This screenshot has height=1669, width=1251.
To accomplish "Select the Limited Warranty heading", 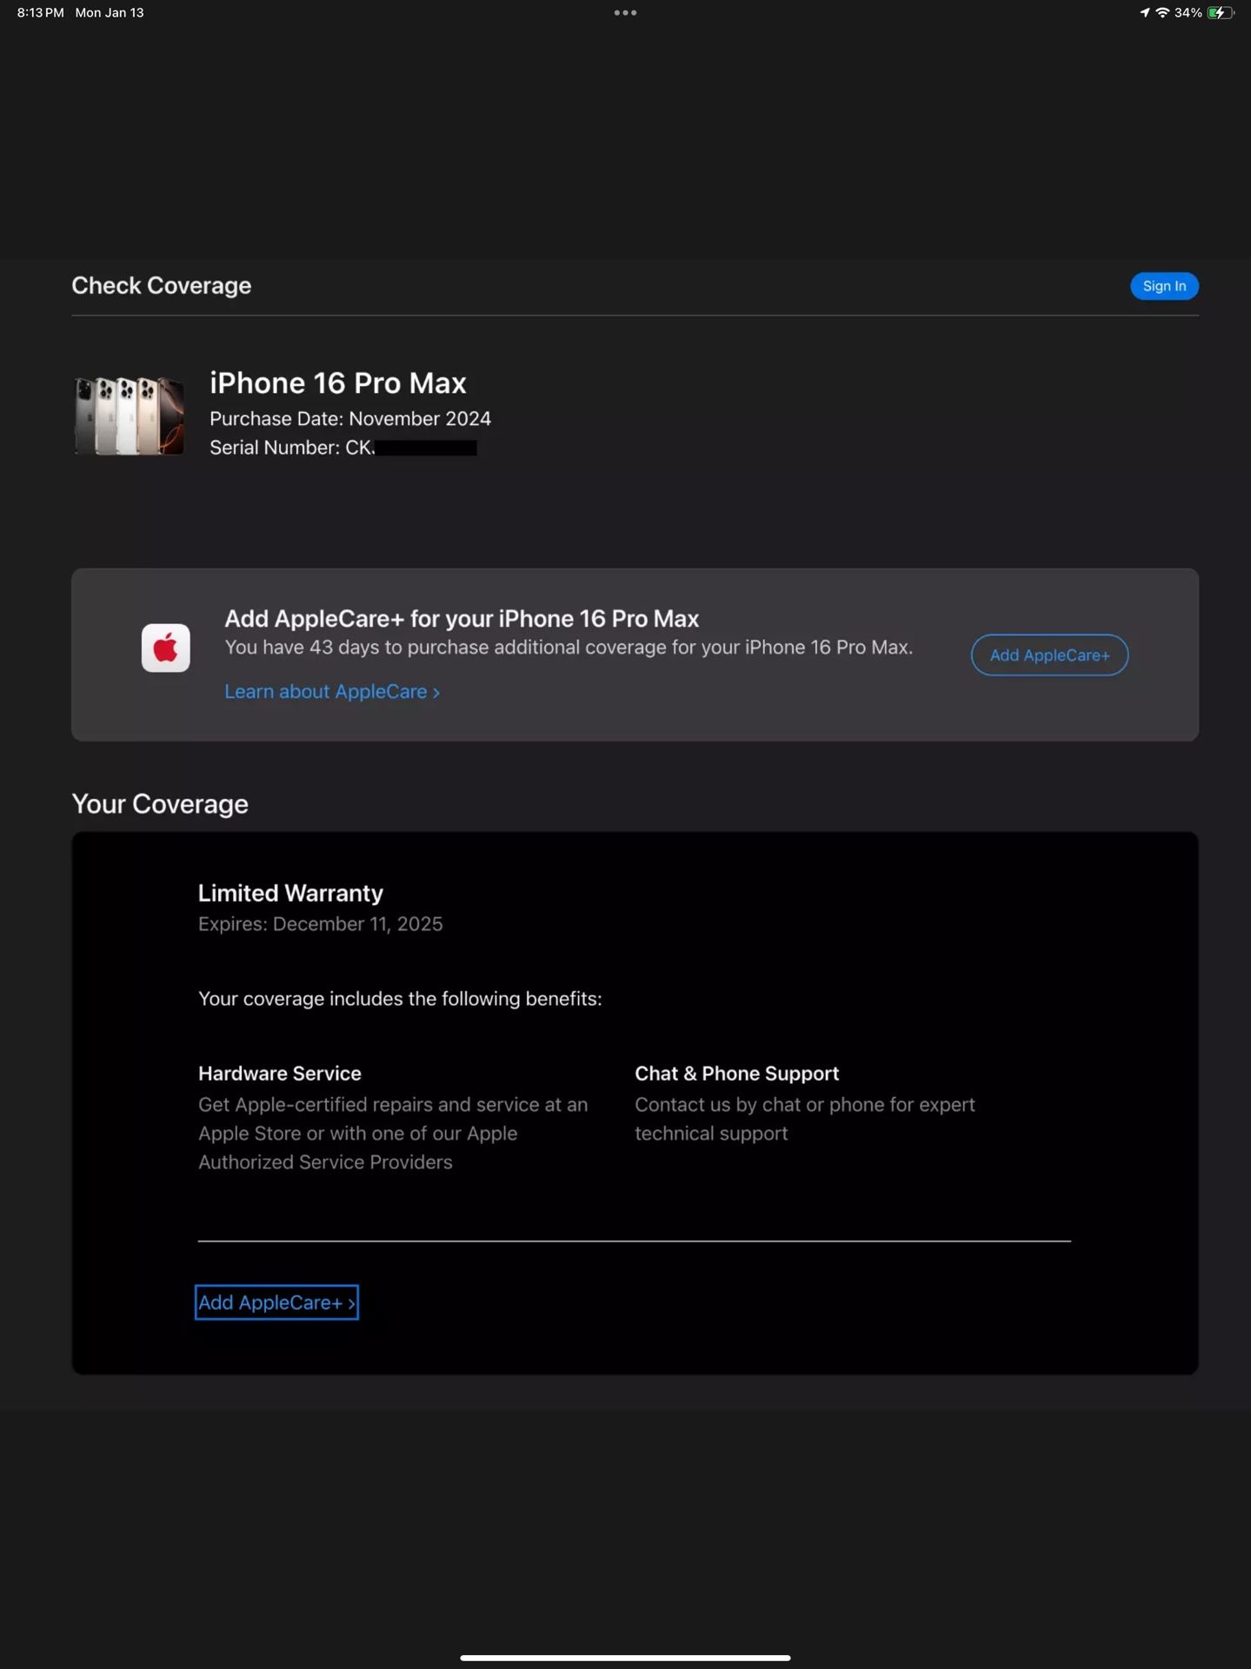I will 290,894.
